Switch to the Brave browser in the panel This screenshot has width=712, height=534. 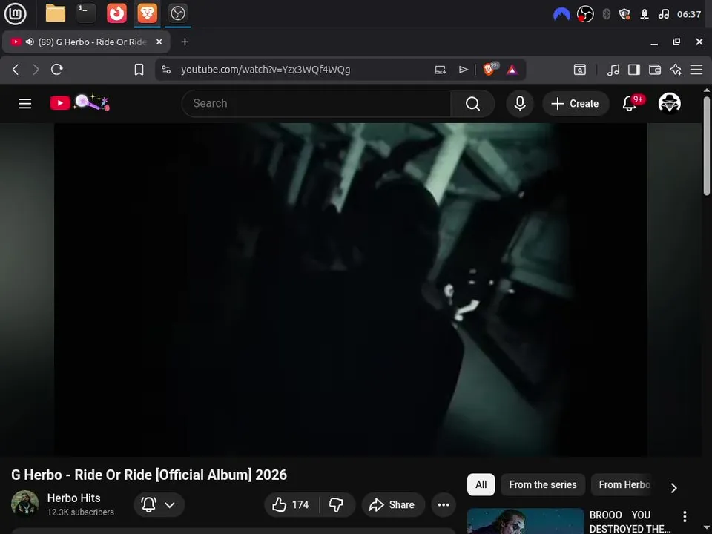coord(147,13)
